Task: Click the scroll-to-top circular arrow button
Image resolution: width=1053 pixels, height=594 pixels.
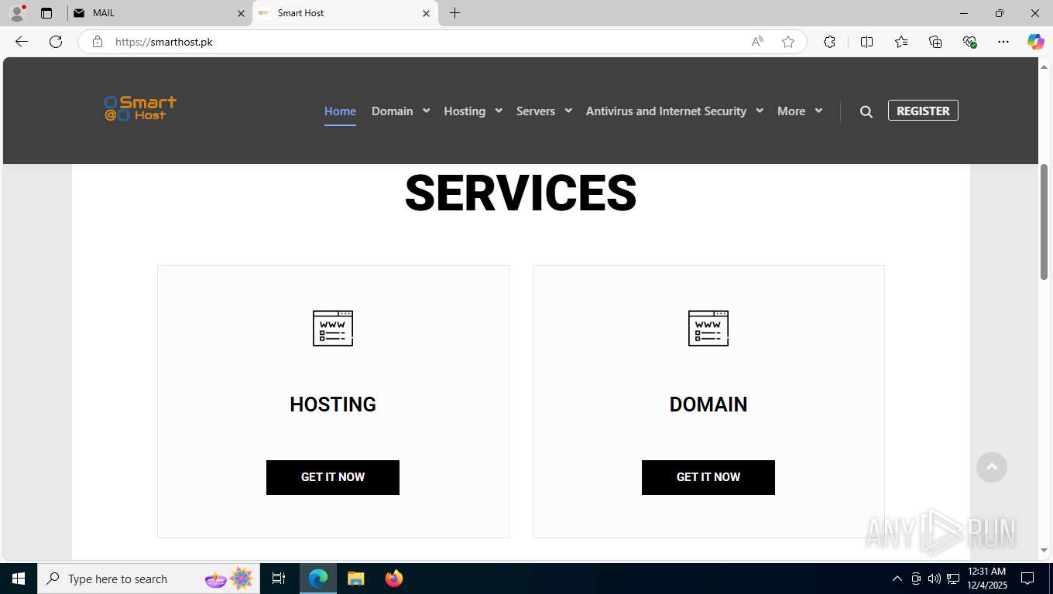Action: (992, 467)
